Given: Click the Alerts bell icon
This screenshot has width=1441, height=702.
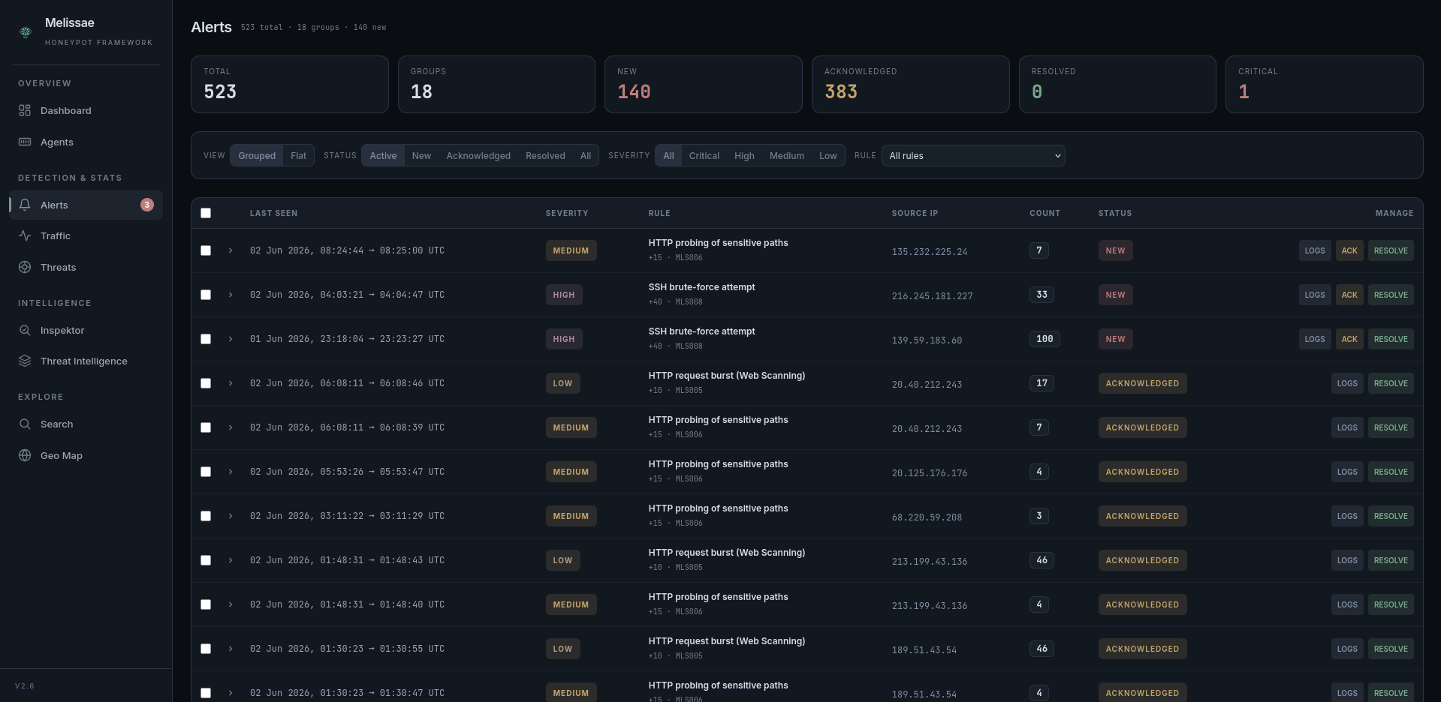Looking at the screenshot, I should [25, 205].
